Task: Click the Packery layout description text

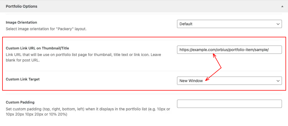Action: click(46, 29)
